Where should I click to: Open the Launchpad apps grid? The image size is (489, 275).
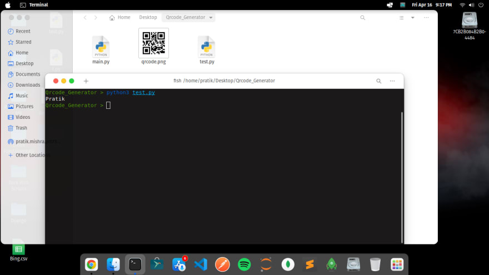pyautogui.click(x=397, y=264)
